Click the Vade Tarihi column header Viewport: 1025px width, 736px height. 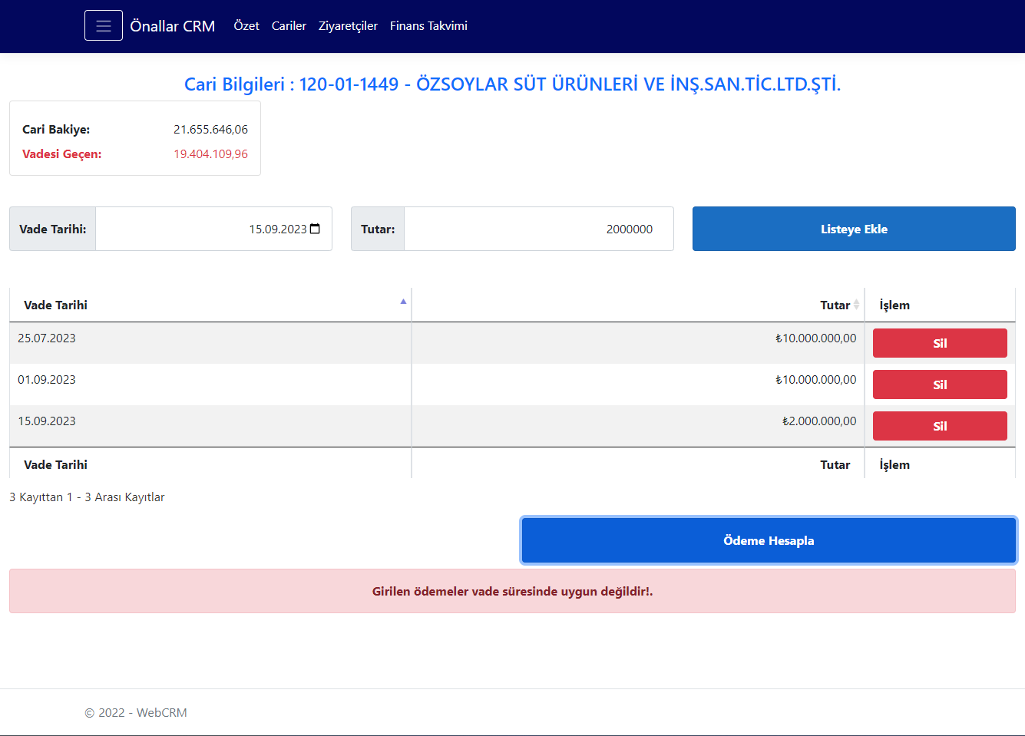click(x=210, y=305)
